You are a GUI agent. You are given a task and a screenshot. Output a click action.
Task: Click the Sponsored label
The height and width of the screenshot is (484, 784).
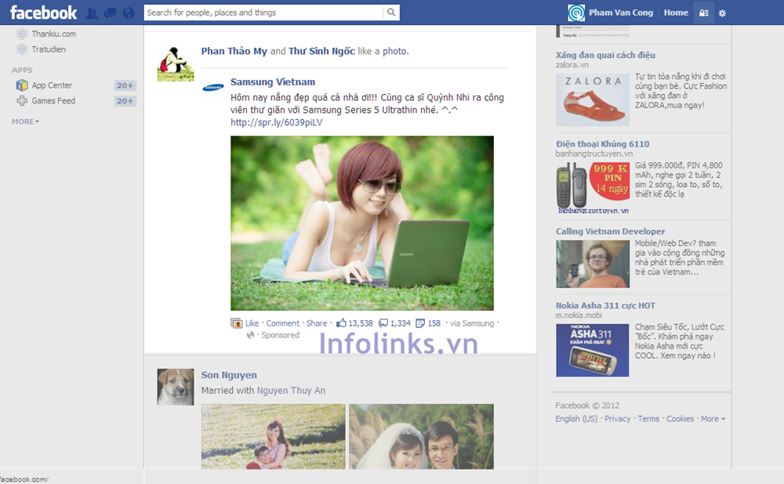pyautogui.click(x=281, y=335)
